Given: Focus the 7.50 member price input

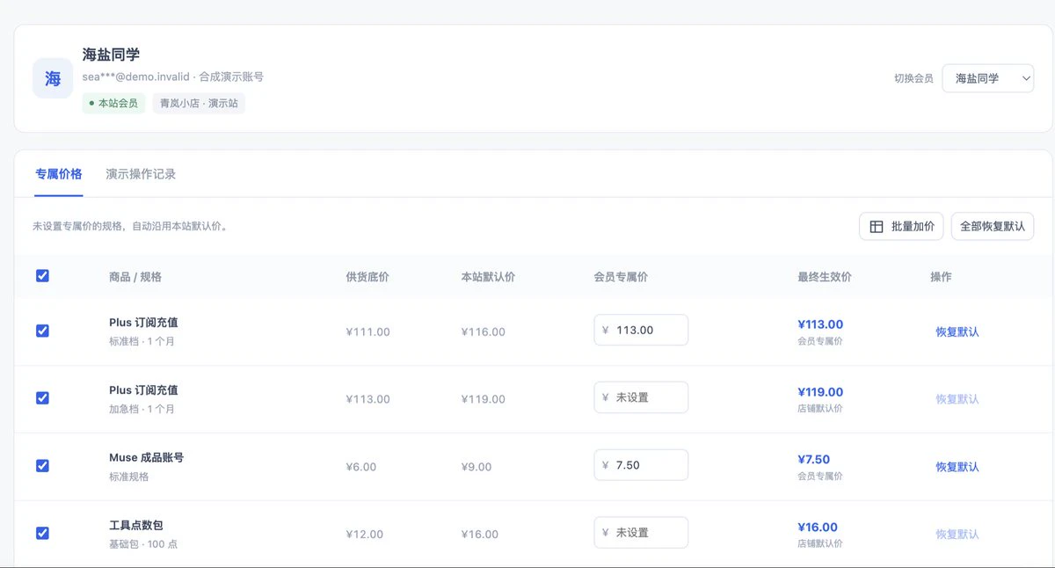Looking at the screenshot, I should coord(641,465).
